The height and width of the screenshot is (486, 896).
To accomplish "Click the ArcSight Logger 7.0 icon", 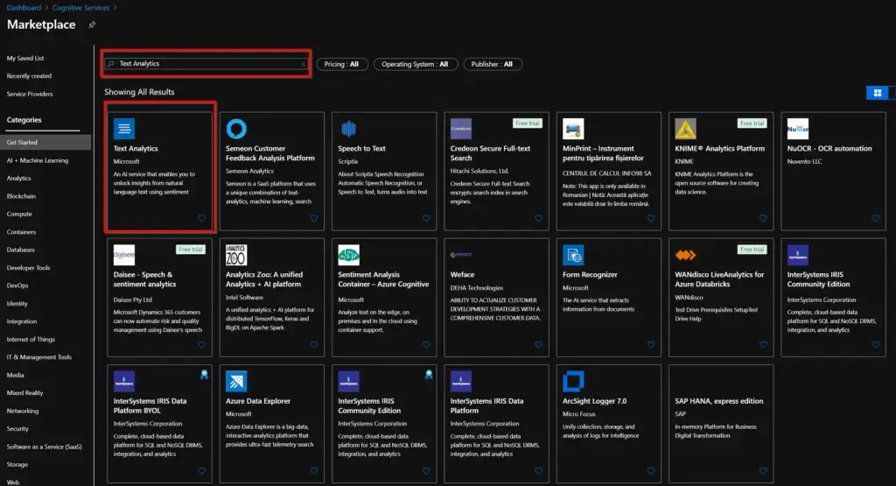I will (x=573, y=382).
